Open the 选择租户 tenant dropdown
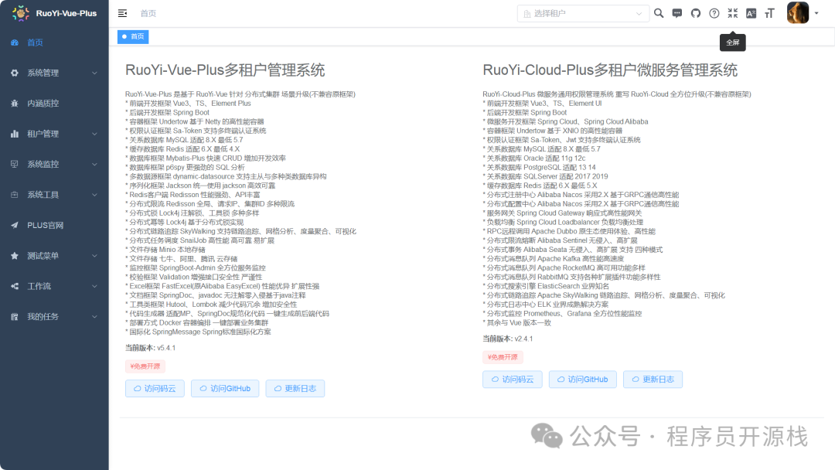Screen dimensions: 835x470 (583, 13)
